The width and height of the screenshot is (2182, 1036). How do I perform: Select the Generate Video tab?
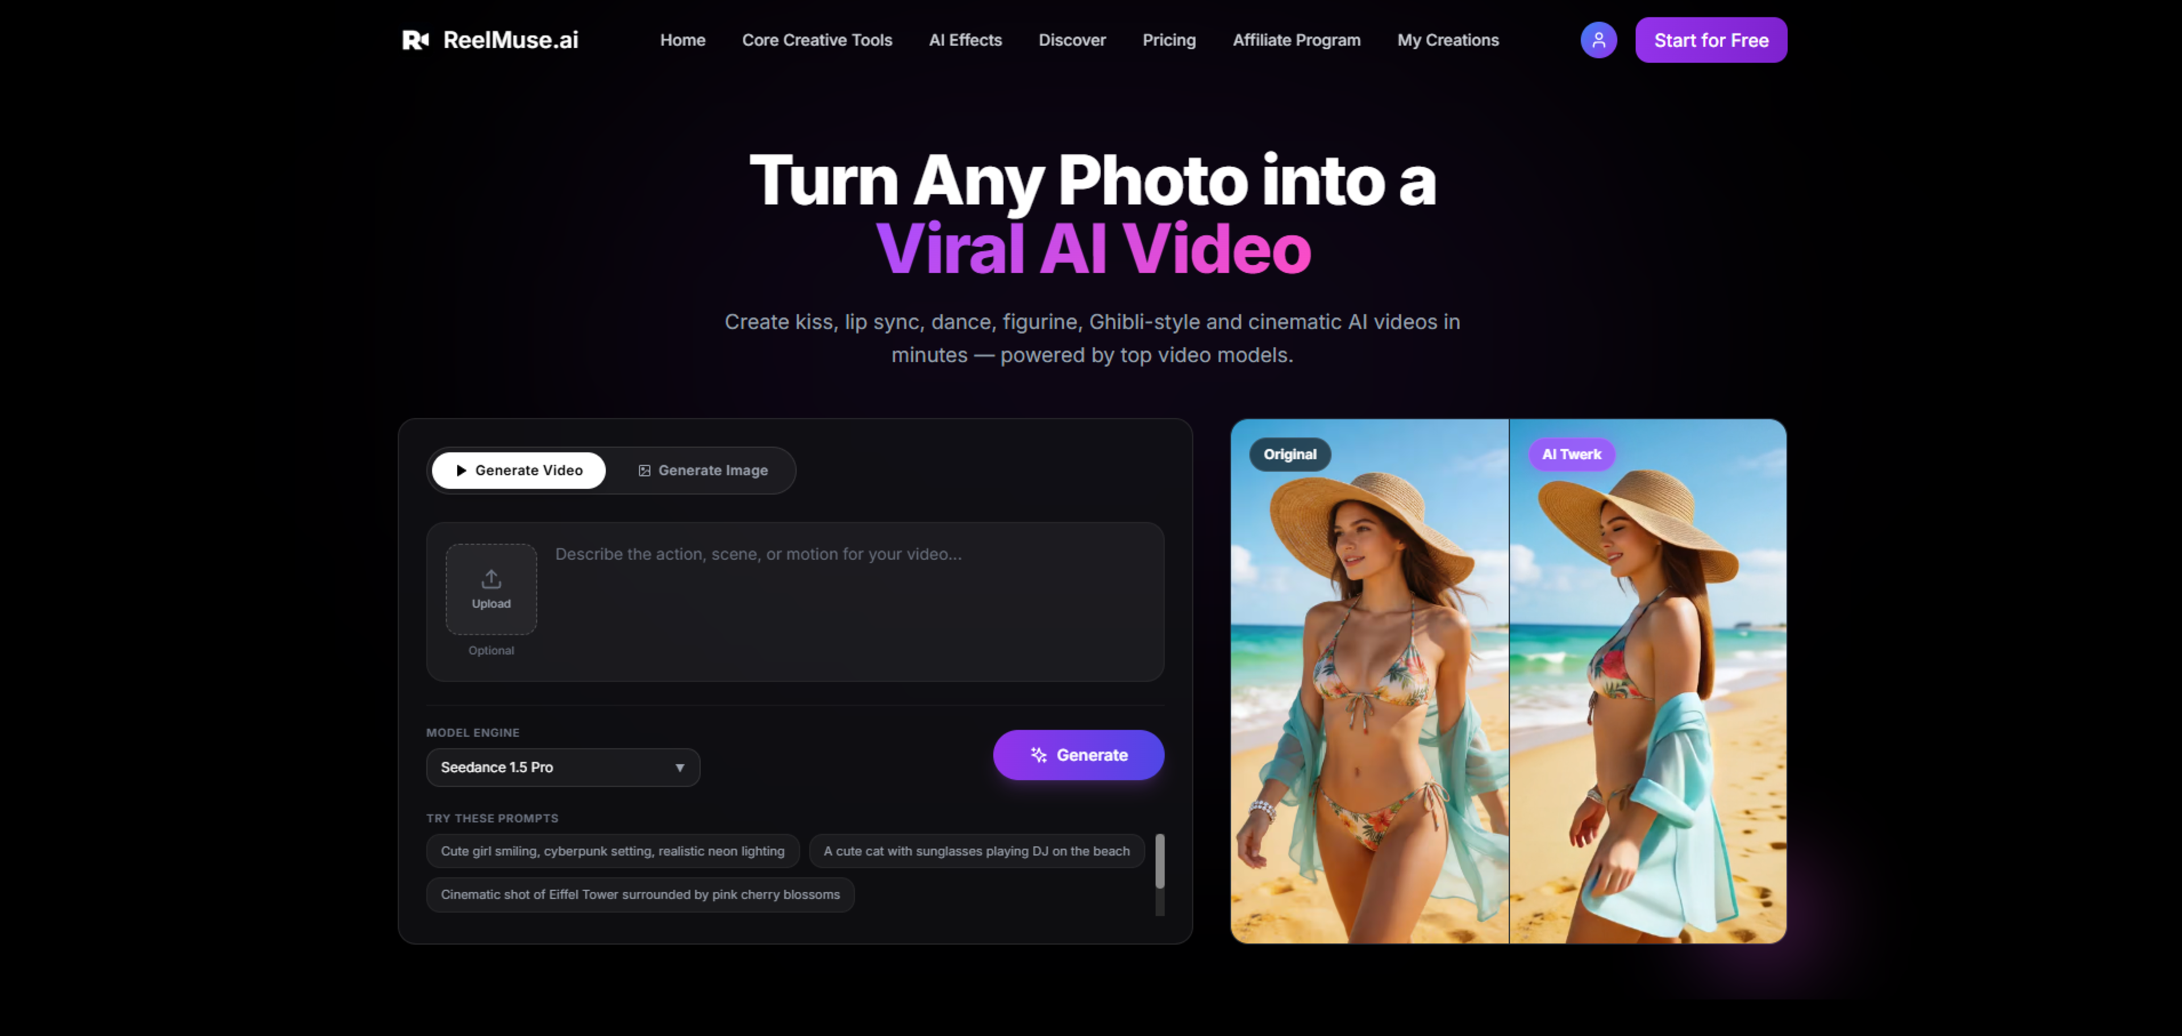tap(518, 471)
